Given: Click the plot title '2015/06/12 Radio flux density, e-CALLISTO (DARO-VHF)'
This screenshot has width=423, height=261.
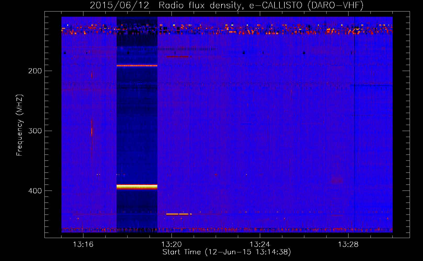Looking at the screenshot, I should (227, 5).
